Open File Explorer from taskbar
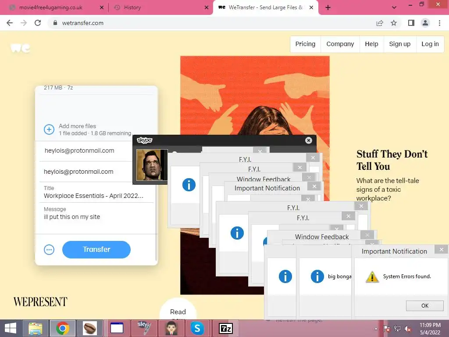Screen dimensions: 449x337 click(x=36, y=328)
